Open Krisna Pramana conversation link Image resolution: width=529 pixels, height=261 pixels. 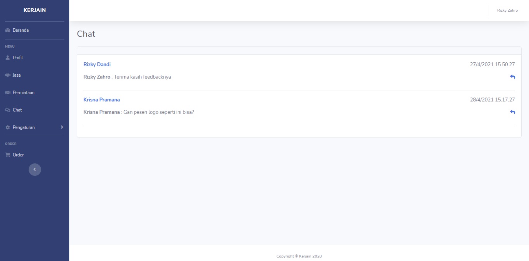pyautogui.click(x=101, y=100)
